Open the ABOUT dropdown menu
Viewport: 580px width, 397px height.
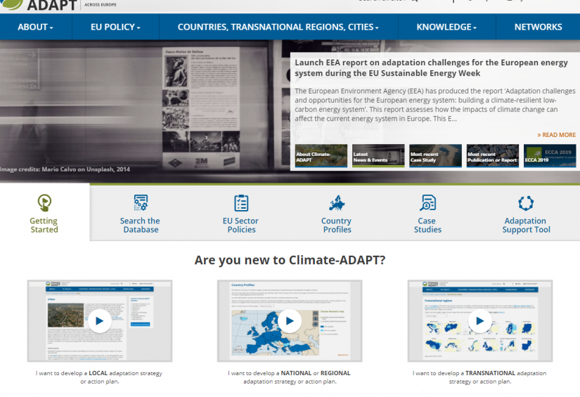[x=36, y=27]
